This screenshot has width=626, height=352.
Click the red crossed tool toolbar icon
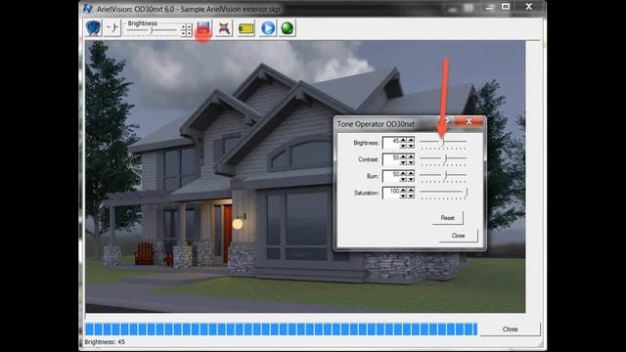(x=224, y=28)
